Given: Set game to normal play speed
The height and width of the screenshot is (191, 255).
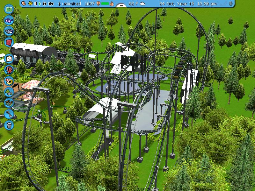Looking at the screenshot, I should (40, 4).
